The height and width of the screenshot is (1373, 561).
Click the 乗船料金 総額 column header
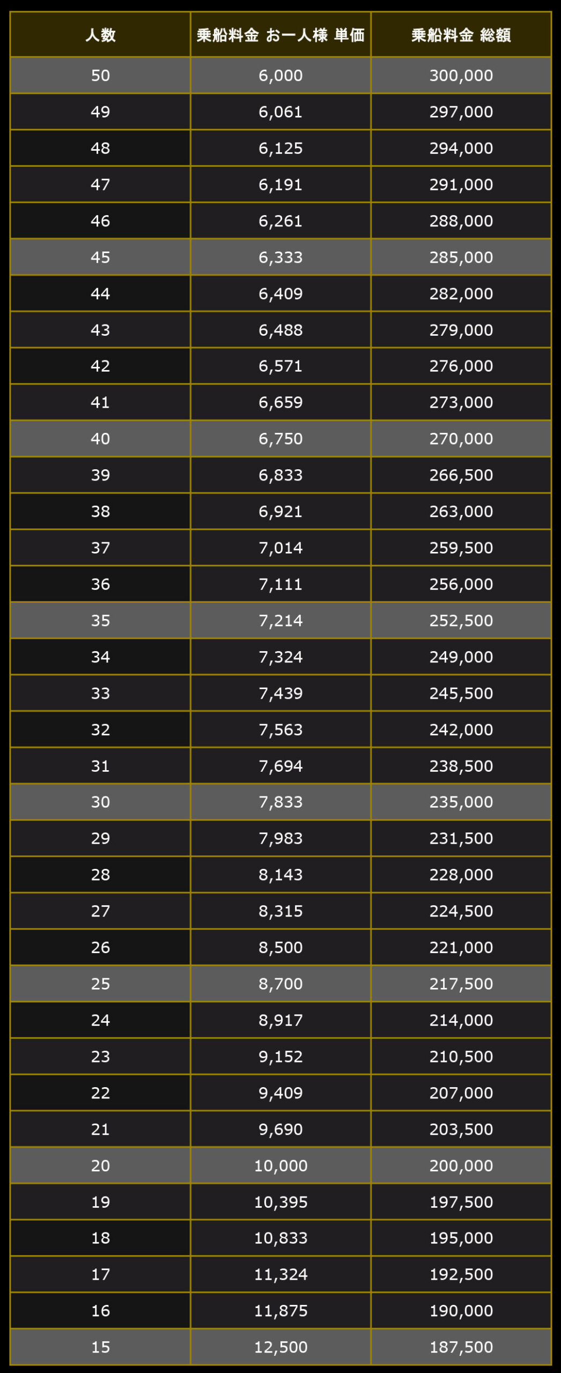click(461, 35)
